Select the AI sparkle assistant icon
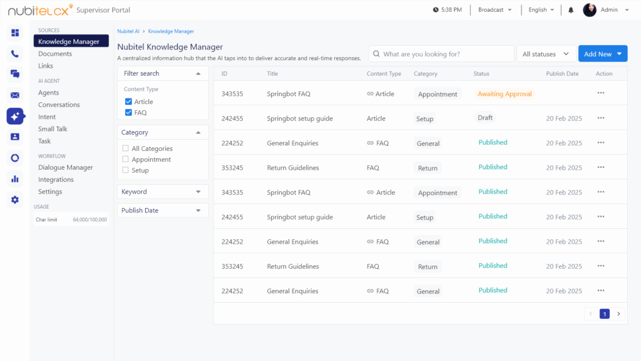The height and width of the screenshot is (361, 641). coord(14,116)
